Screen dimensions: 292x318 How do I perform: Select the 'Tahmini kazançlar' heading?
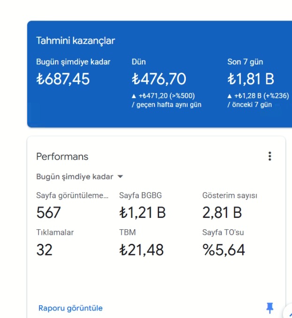[76, 40]
